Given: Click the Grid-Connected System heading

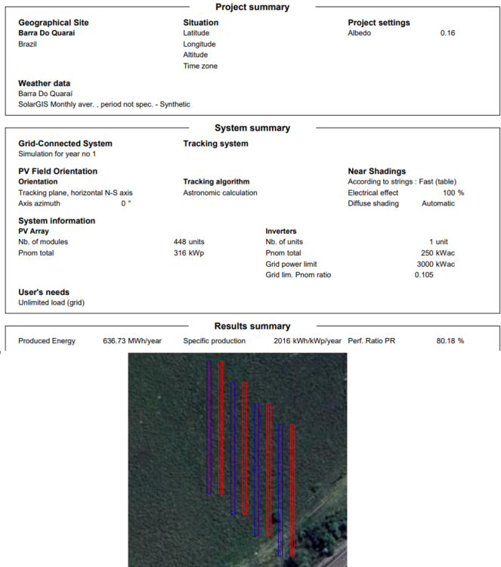Looking at the screenshot, I should (x=65, y=144).
